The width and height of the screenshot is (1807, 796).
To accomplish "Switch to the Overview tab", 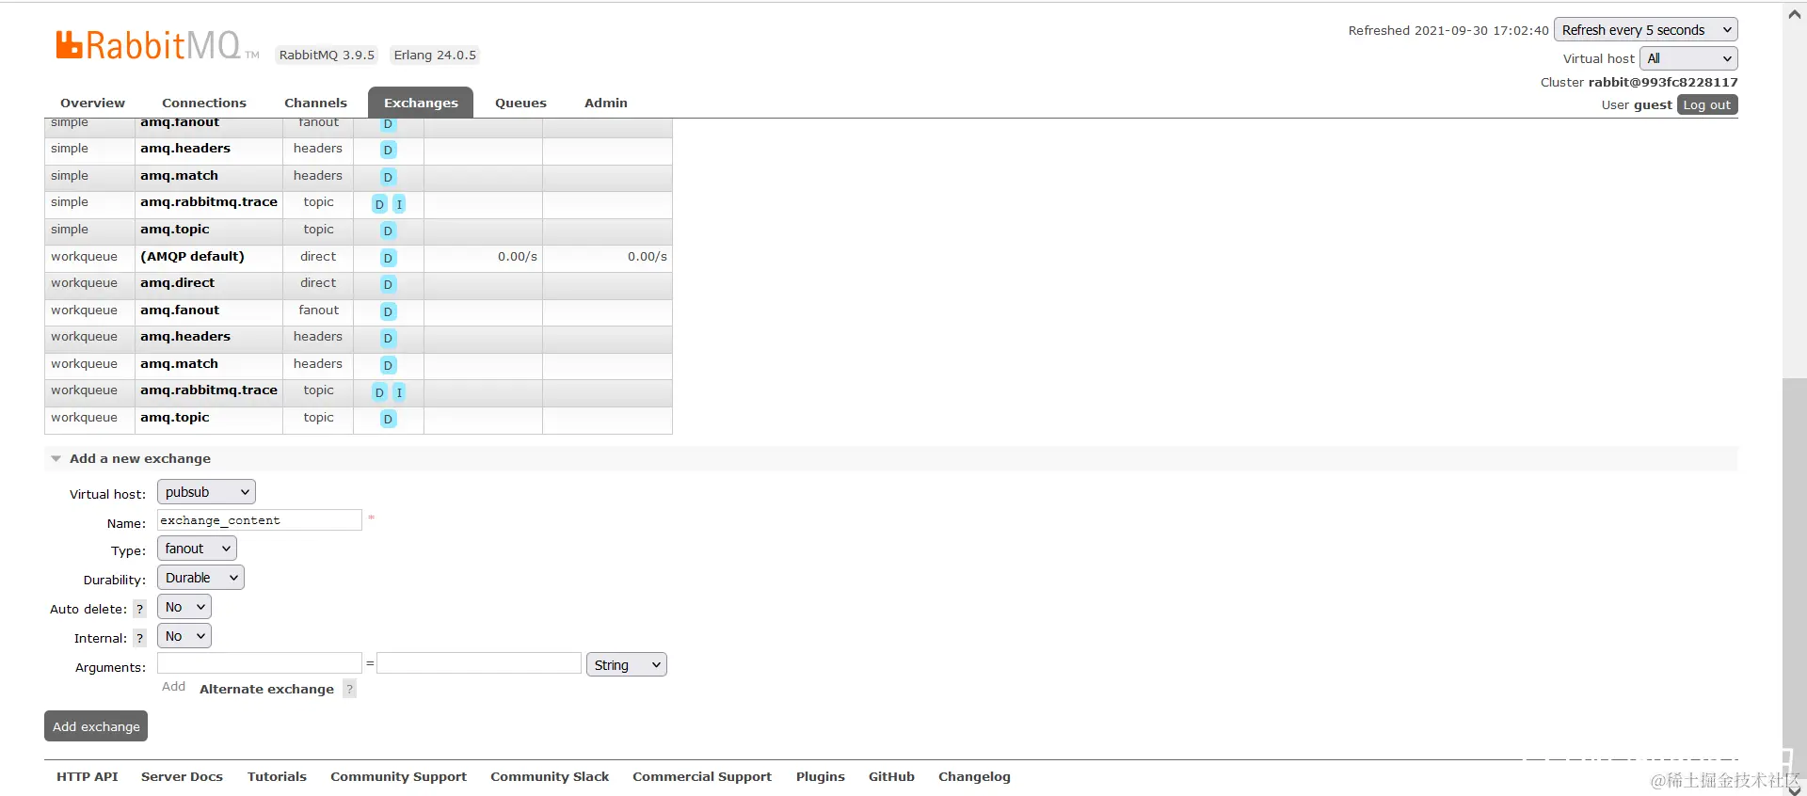I will [92, 103].
